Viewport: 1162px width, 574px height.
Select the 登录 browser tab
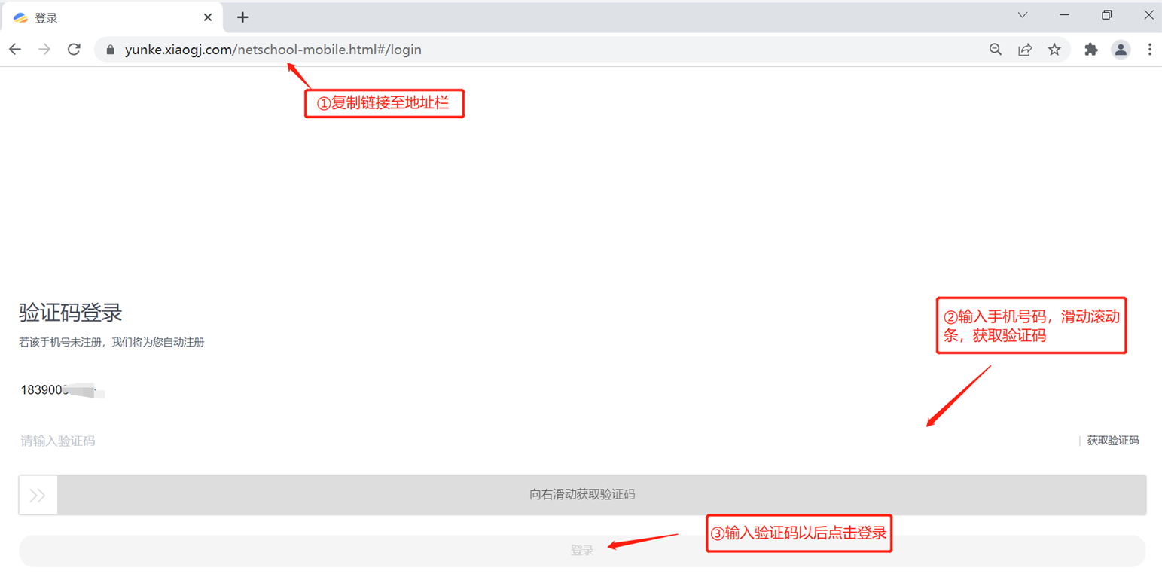(x=113, y=17)
